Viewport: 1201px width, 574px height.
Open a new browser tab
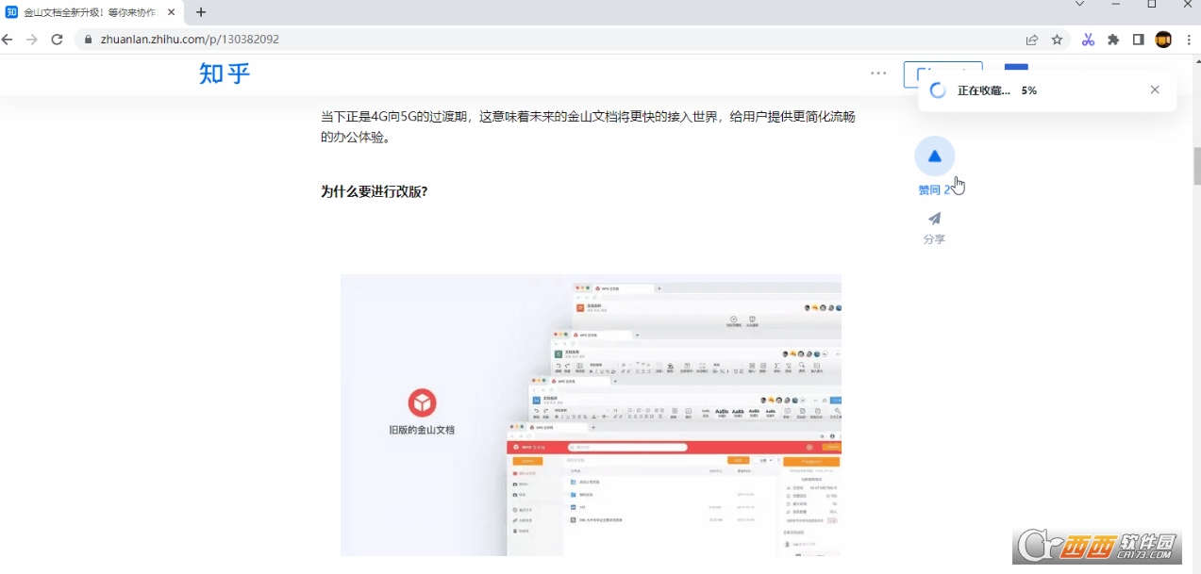[201, 12]
